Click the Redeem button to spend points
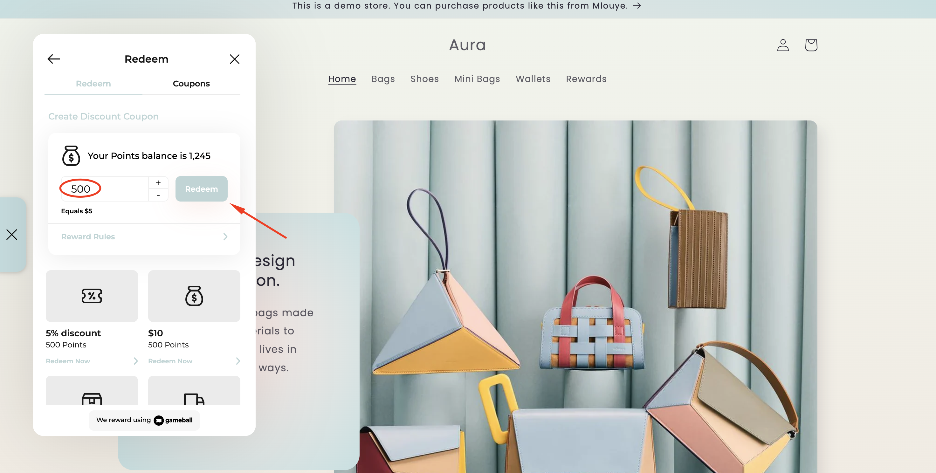This screenshot has width=936, height=473. [x=201, y=189]
